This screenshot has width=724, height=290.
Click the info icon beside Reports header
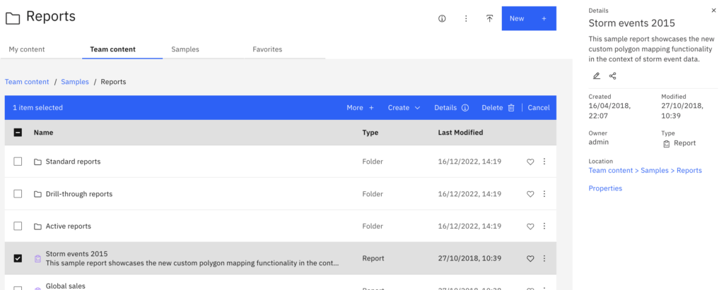(x=442, y=18)
